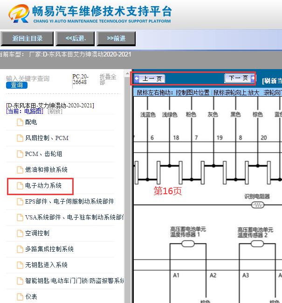
Task: Click the document icon beside 空调控制
Action: [20, 233]
